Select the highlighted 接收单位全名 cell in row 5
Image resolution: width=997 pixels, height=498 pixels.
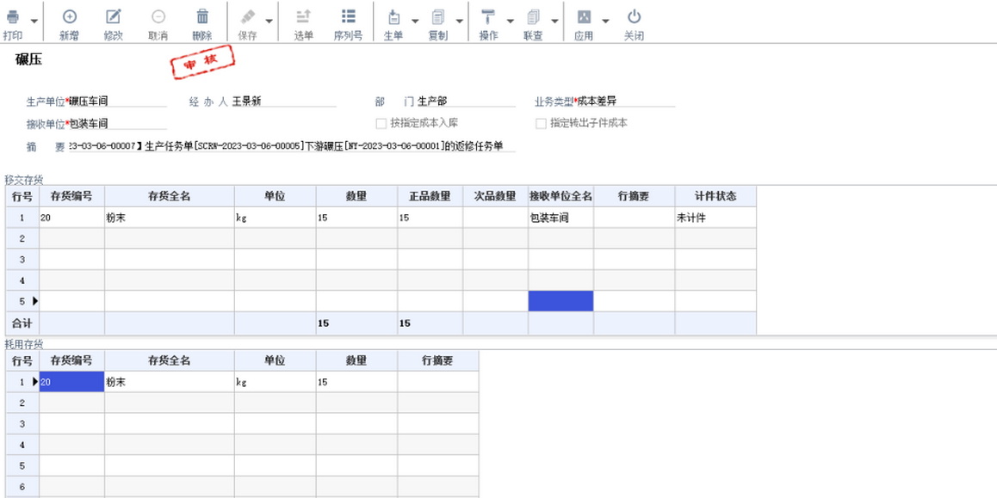(560, 301)
